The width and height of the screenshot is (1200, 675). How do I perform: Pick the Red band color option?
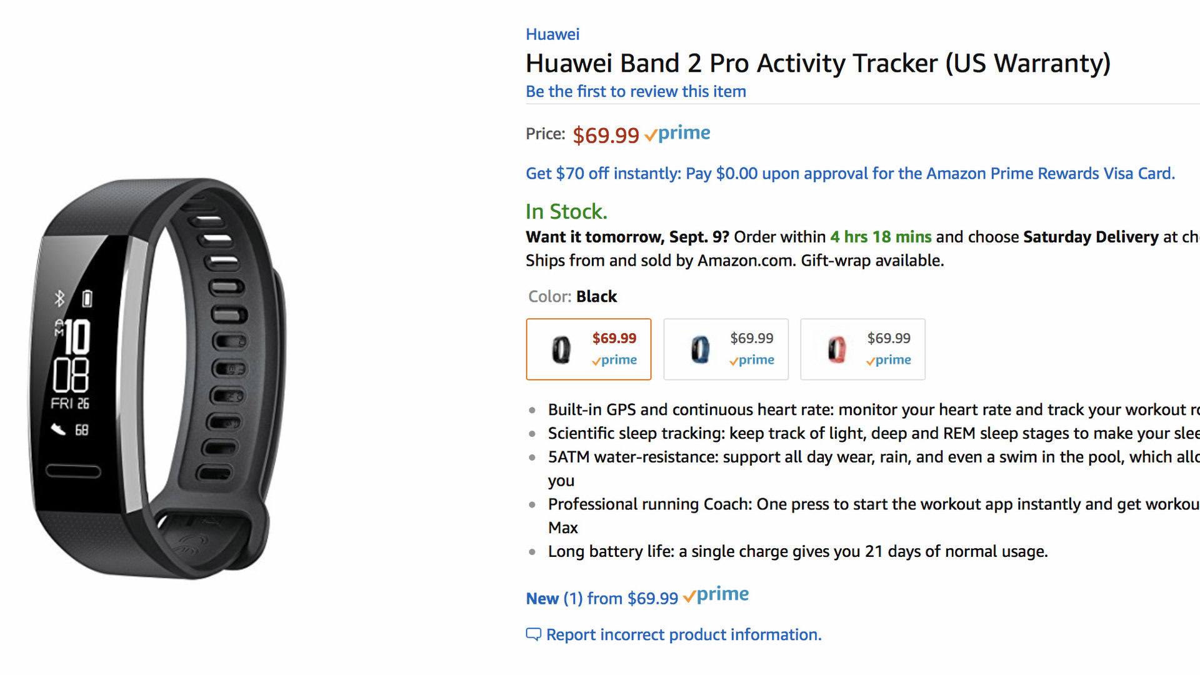click(x=862, y=349)
